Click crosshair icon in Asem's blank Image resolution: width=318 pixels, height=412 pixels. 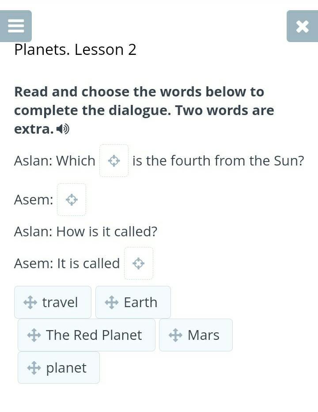click(x=72, y=200)
